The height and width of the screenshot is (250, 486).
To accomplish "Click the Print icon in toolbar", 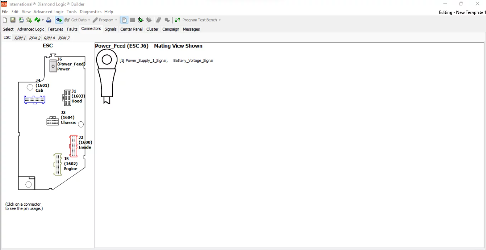I will coord(49,20).
